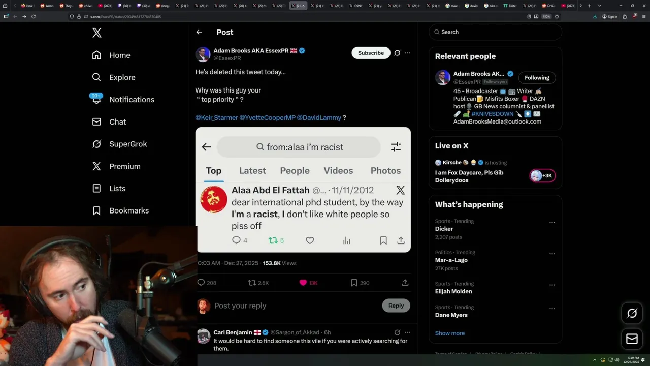Open @YvetteCooperMP mention link

tap(267, 117)
